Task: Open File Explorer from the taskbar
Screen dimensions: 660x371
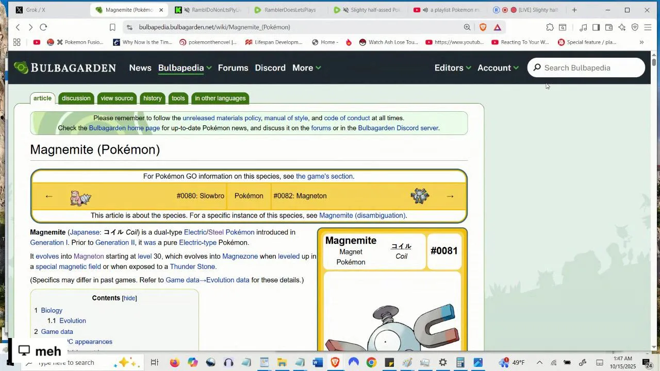Action: point(282,363)
